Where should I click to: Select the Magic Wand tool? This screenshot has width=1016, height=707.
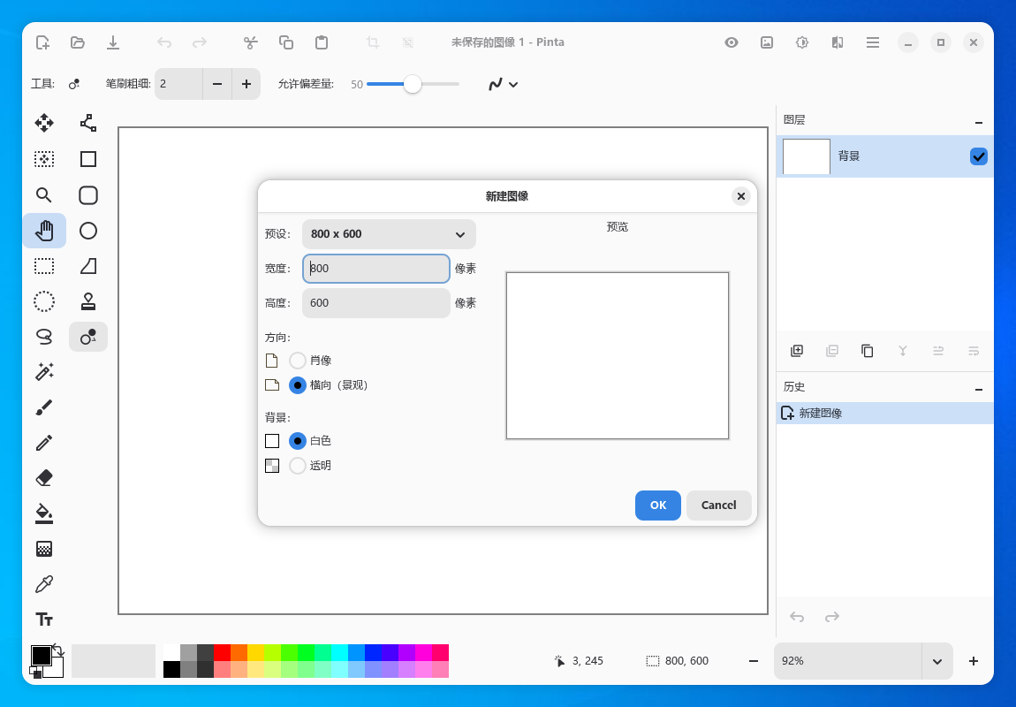tap(44, 372)
